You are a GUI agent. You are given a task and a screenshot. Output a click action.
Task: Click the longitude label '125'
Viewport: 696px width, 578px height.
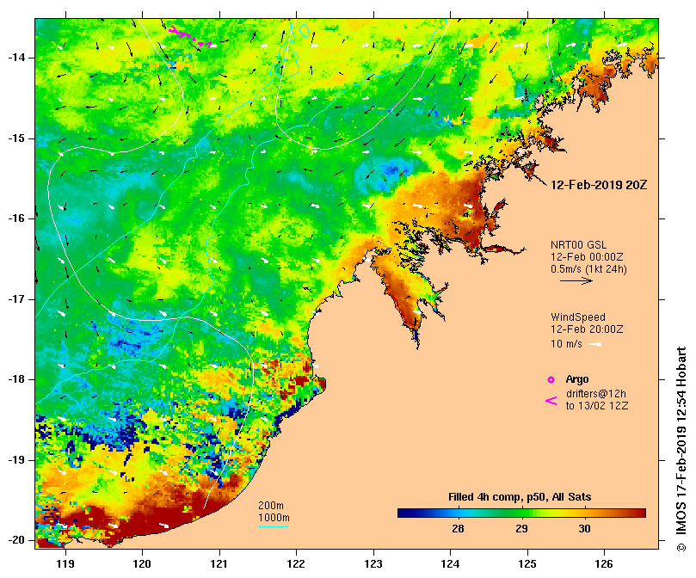tap(527, 563)
